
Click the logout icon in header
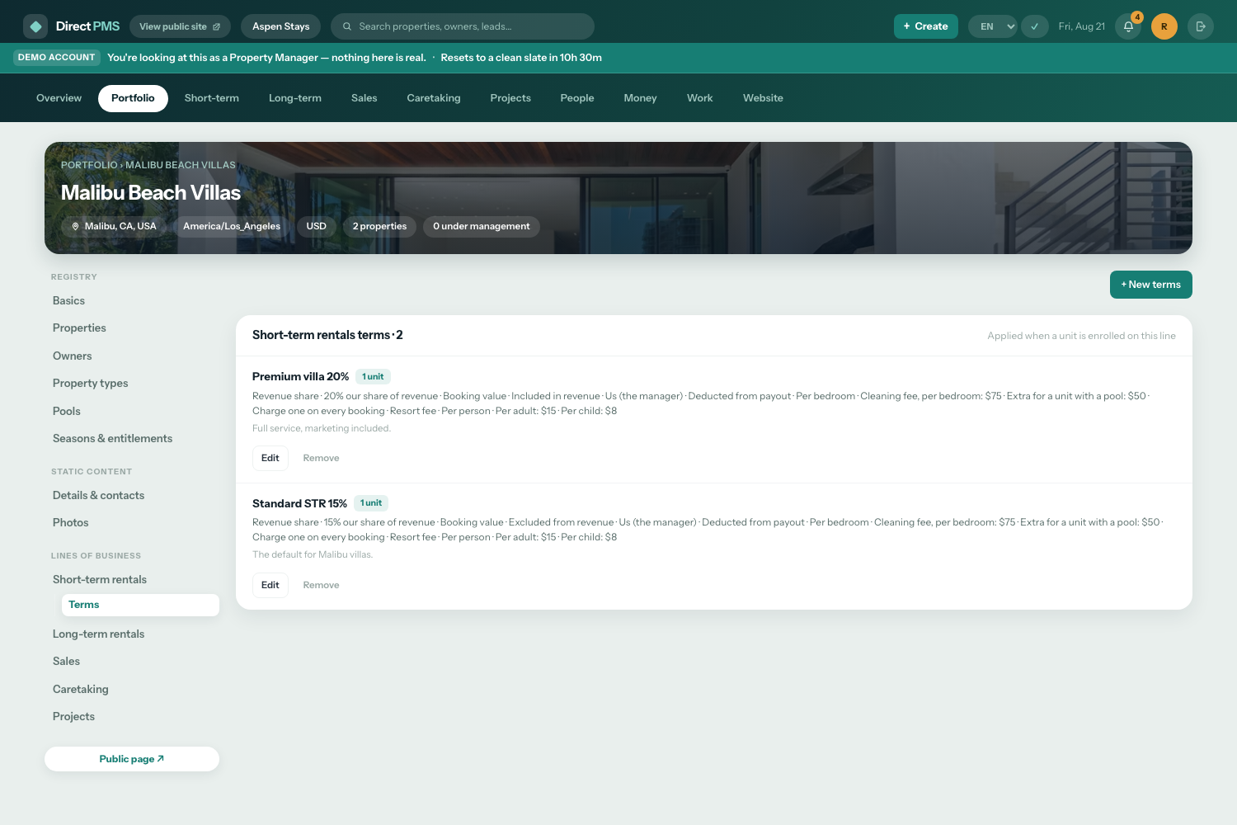point(1201,26)
